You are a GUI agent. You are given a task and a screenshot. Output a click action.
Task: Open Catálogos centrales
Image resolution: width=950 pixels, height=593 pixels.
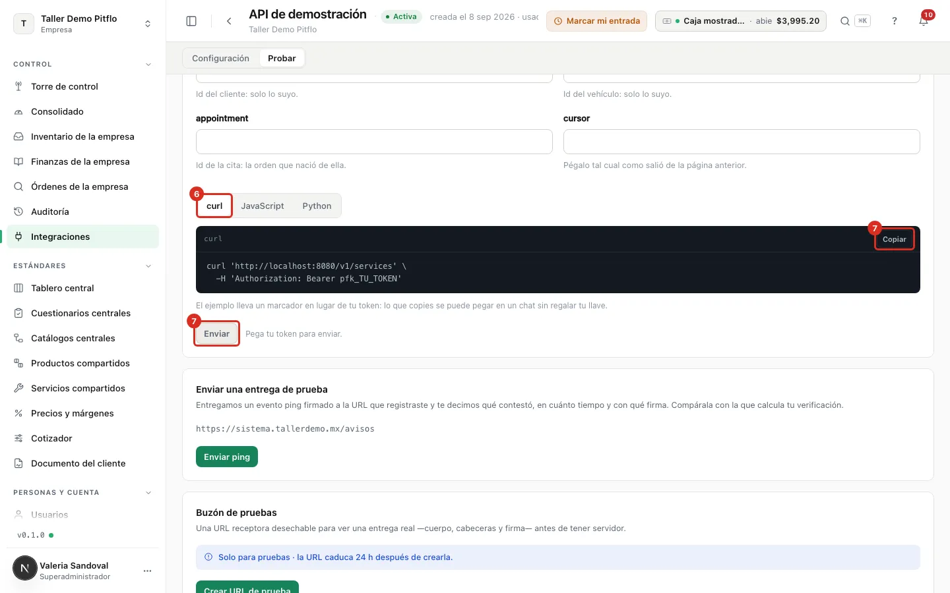pyautogui.click(x=82, y=338)
